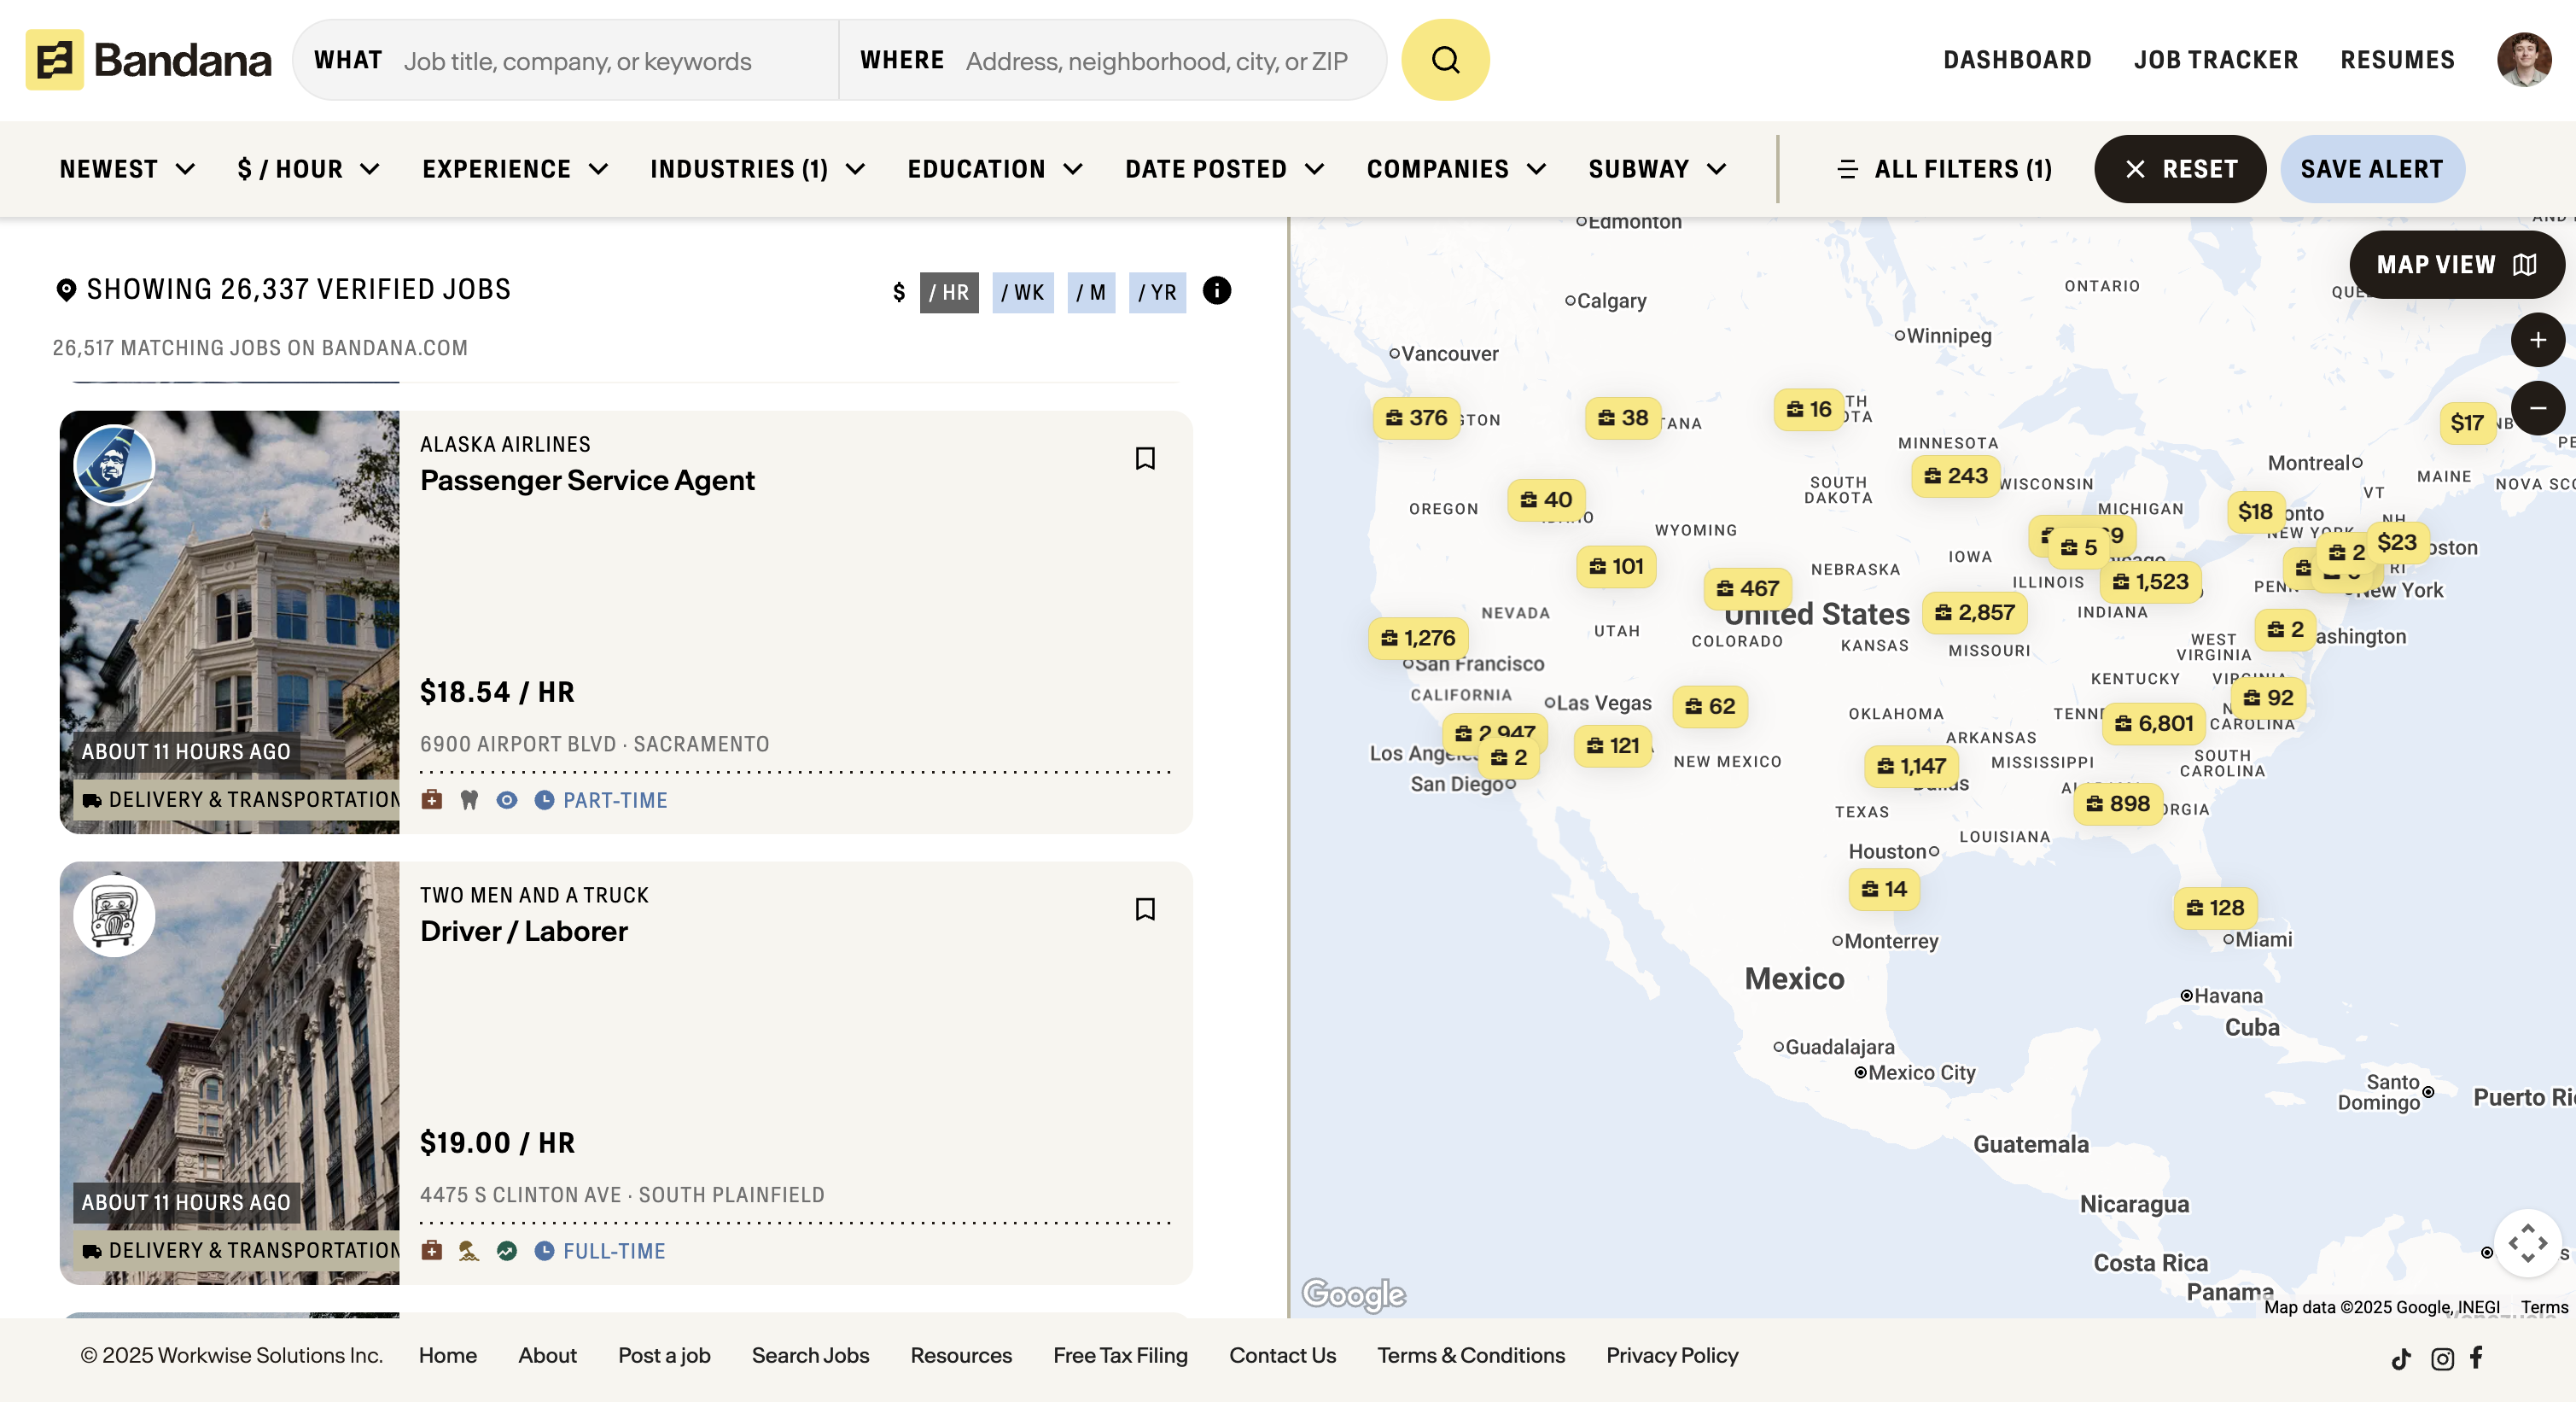Expand the Industries filter dropdown
This screenshot has width=2576, height=1402.
(x=757, y=169)
